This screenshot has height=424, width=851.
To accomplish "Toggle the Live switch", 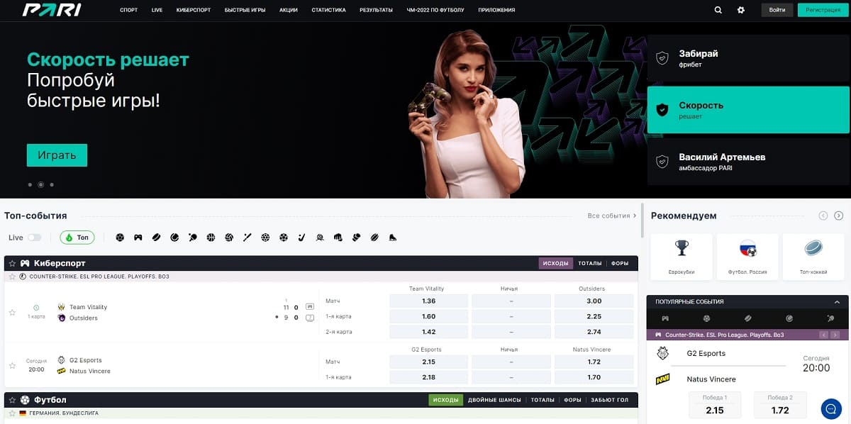I will [34, 238].
